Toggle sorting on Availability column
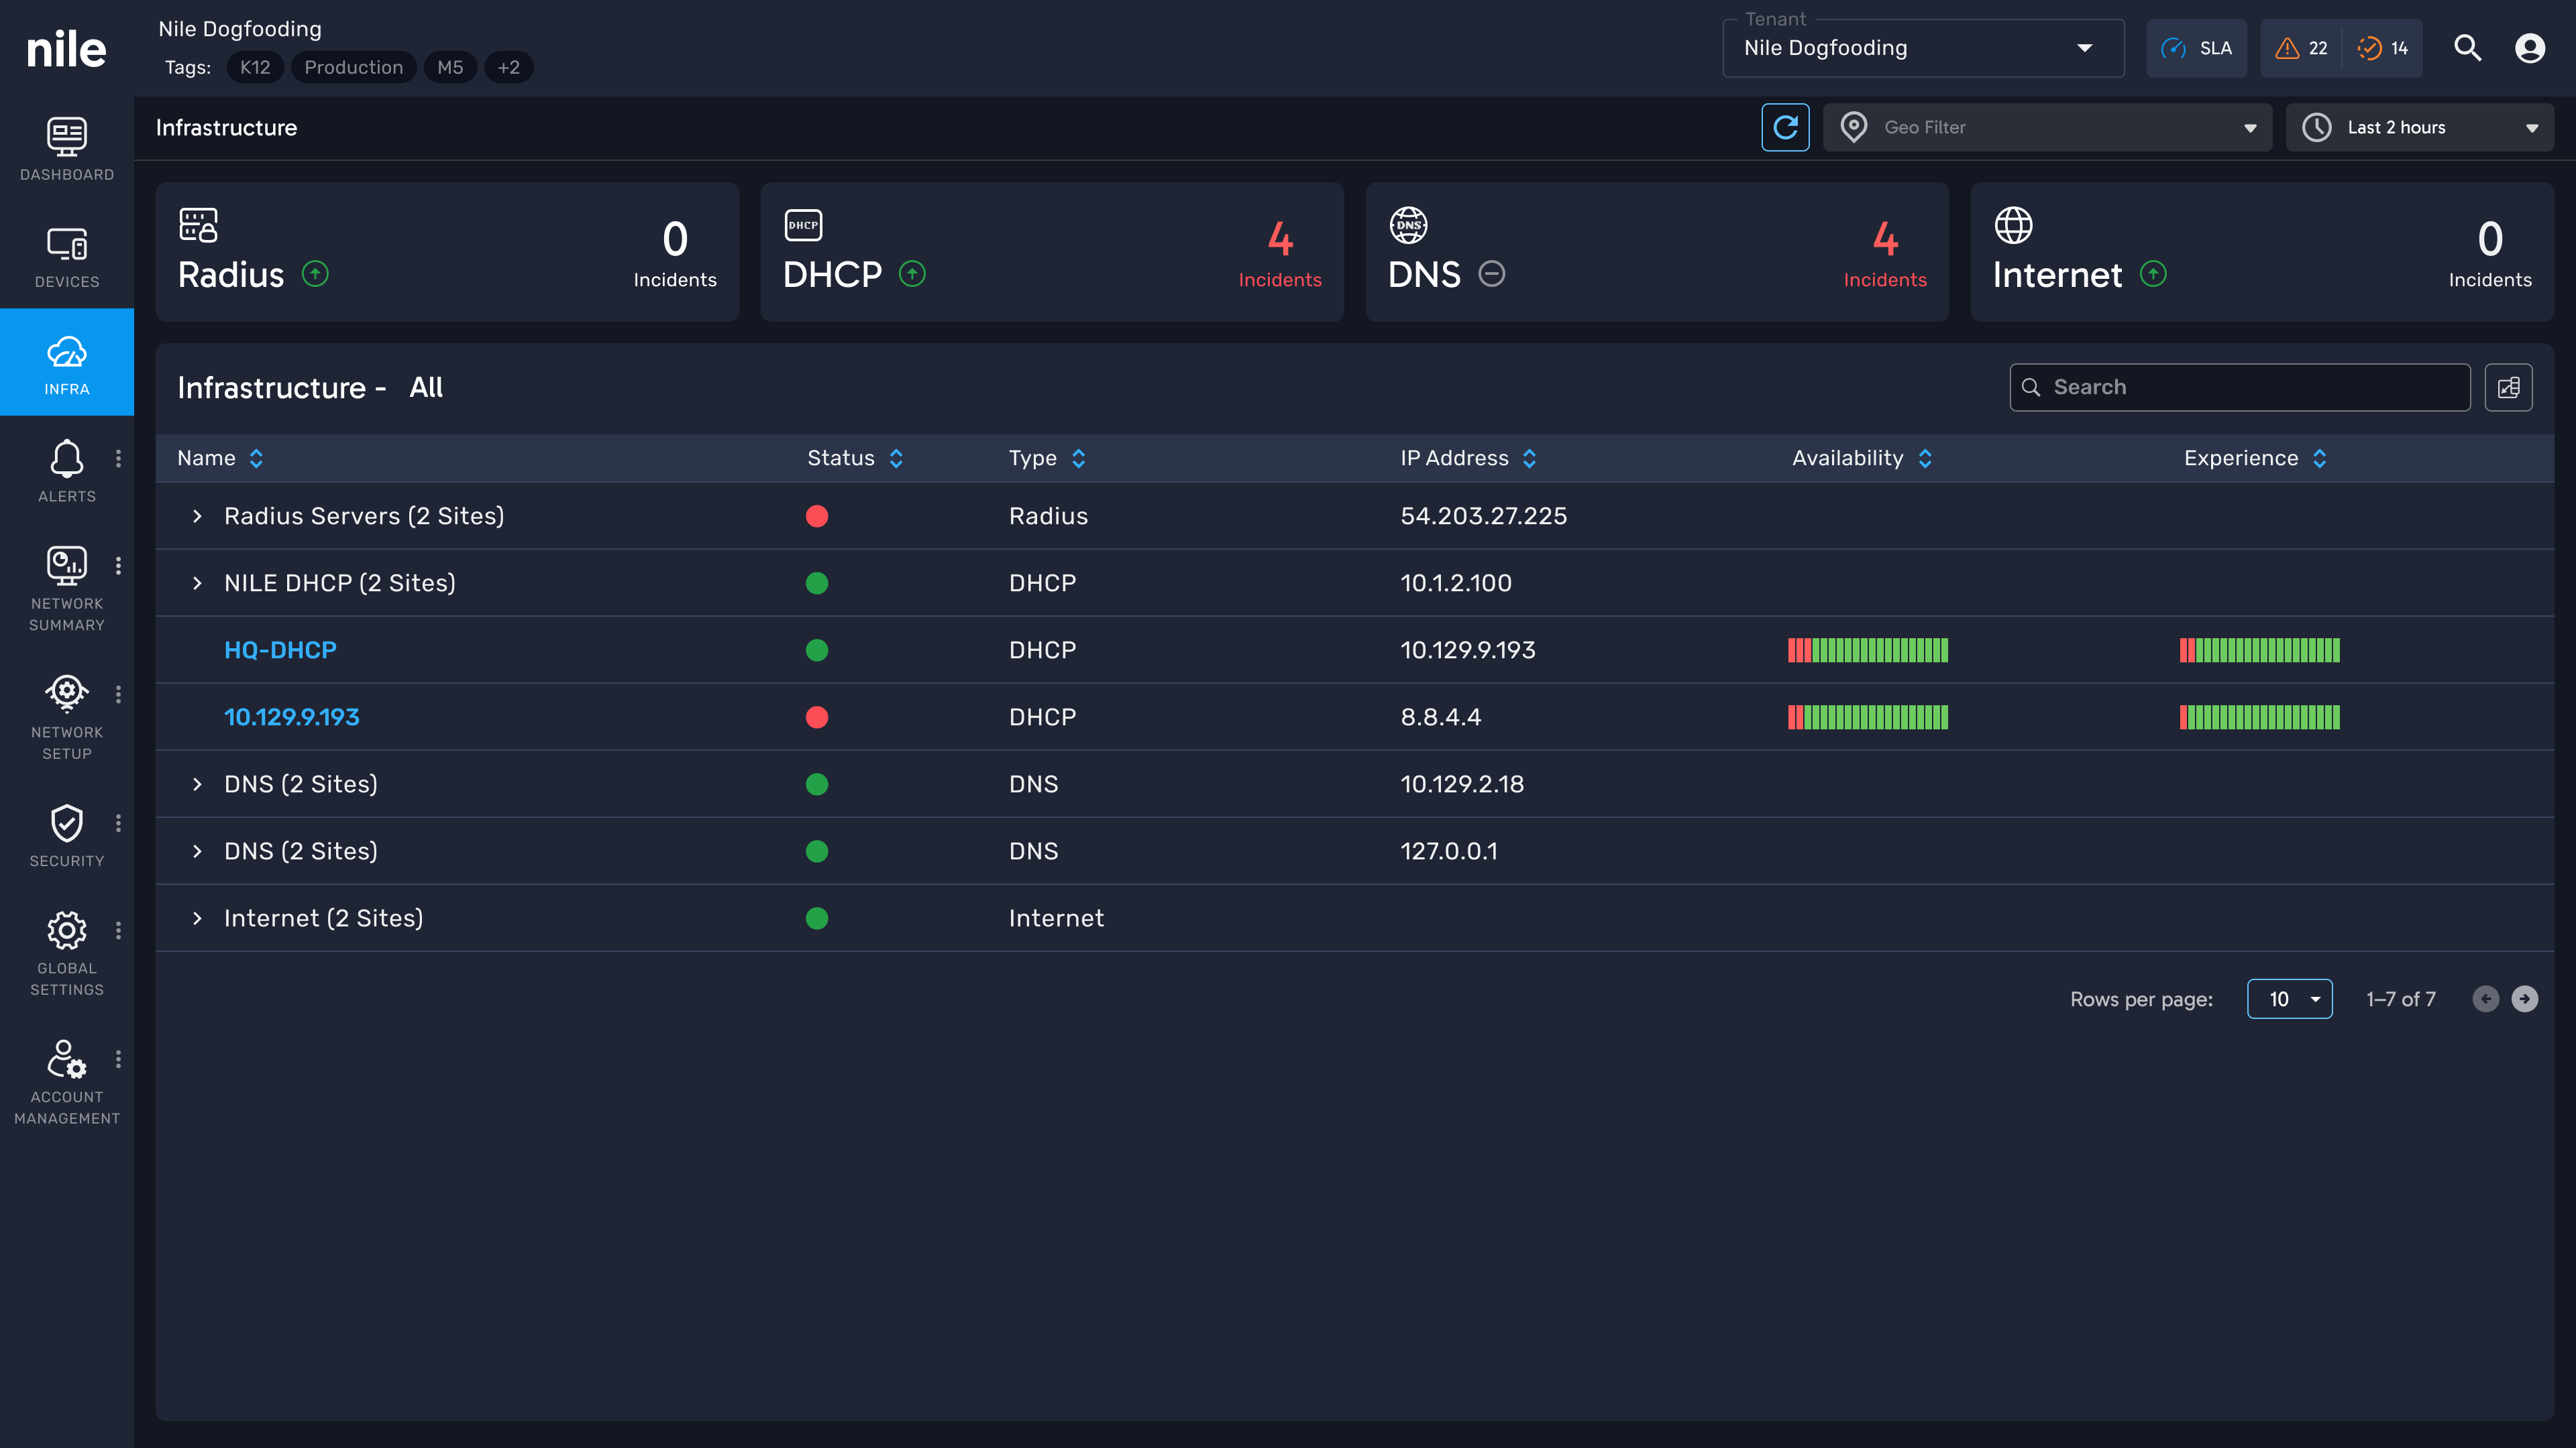2576x1448 pixels. (x=1925, y=459)
